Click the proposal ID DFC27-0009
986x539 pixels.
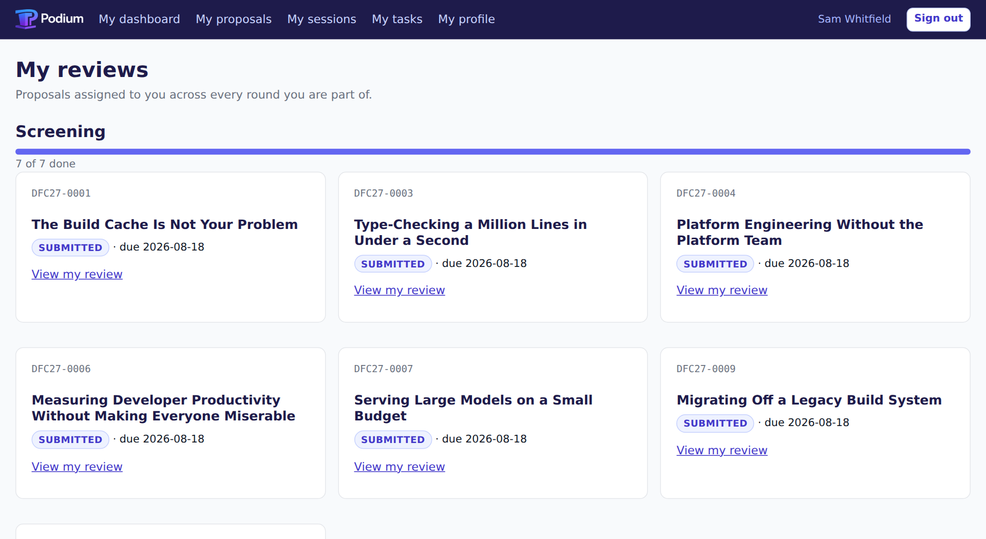pos(706,369)
